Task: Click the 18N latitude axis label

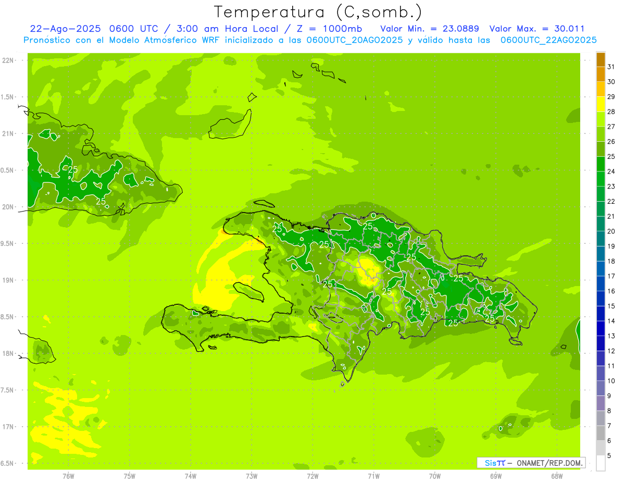Action: [x=9, y=353]
